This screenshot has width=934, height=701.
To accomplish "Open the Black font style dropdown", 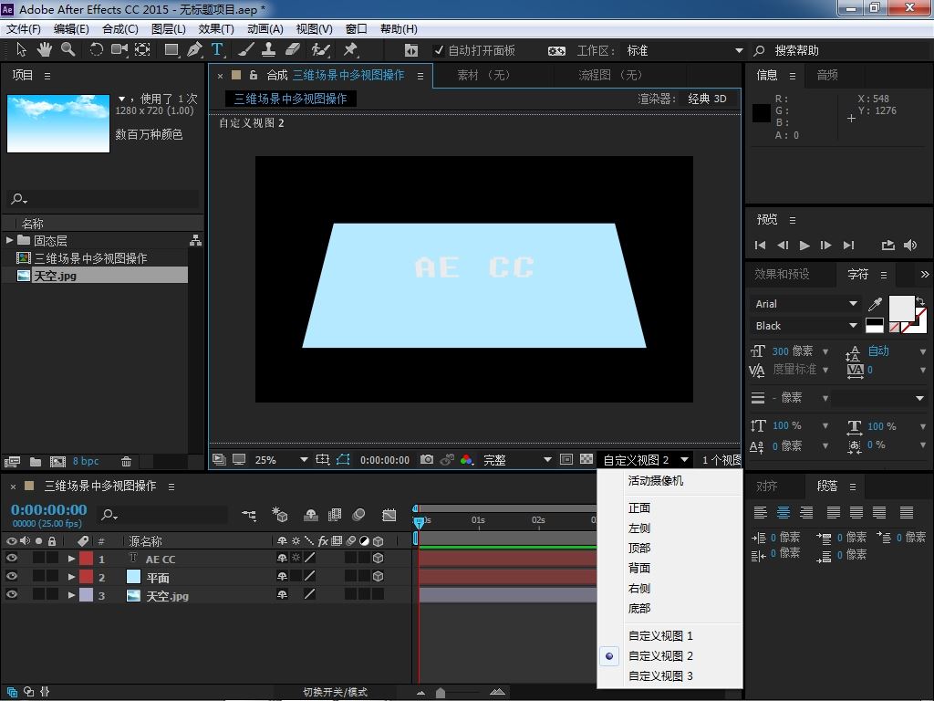I will tap(804, 326).
